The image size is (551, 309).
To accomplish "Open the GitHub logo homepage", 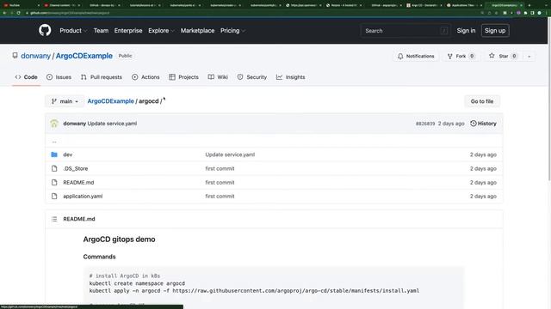I will [45, 31].
